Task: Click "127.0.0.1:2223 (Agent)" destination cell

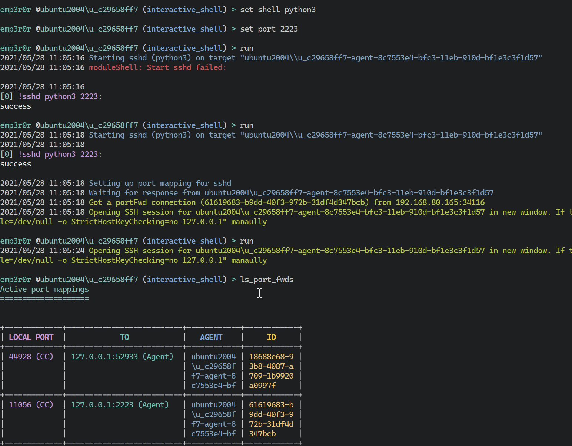Action: click(x=120, y=405)
